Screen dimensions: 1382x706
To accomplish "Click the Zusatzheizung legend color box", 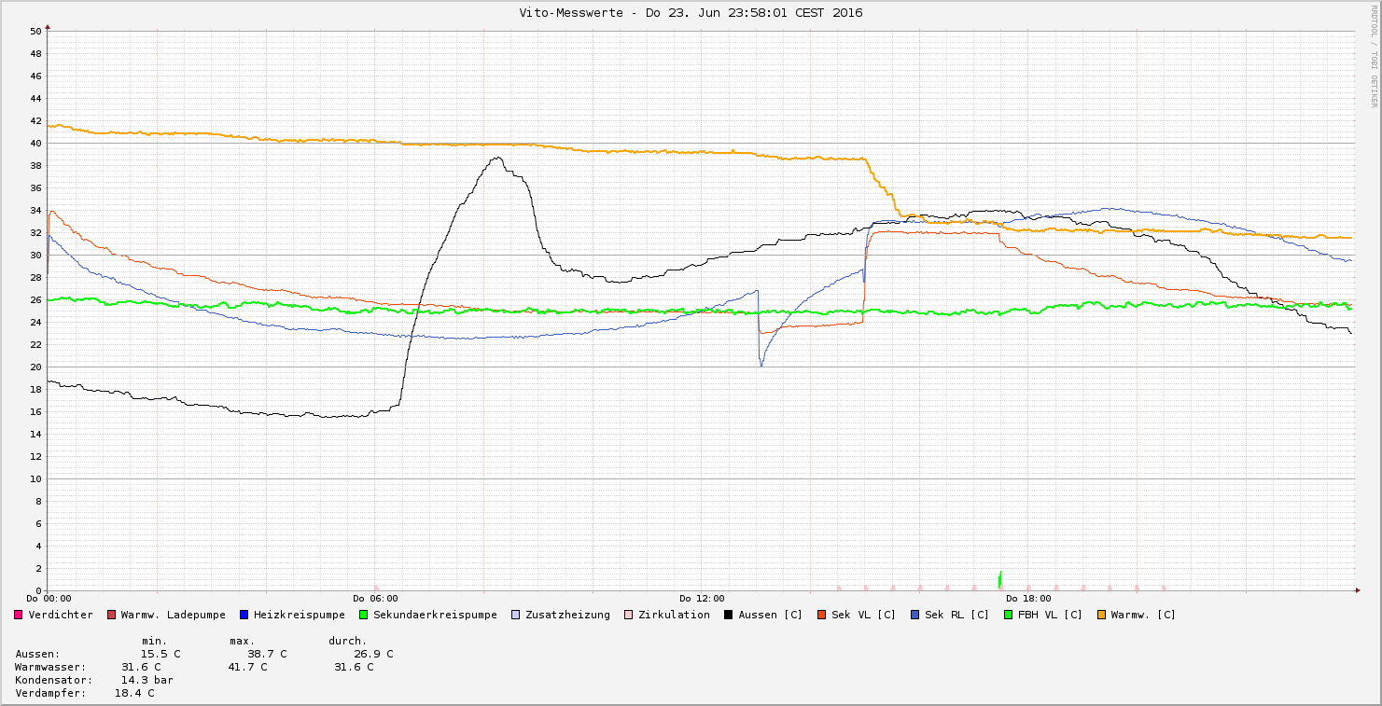I will [516, 615].
